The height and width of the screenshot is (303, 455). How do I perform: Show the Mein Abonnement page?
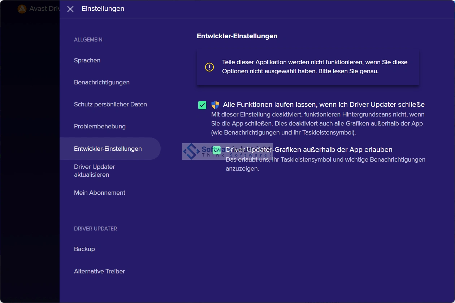(x=99, y=193)
